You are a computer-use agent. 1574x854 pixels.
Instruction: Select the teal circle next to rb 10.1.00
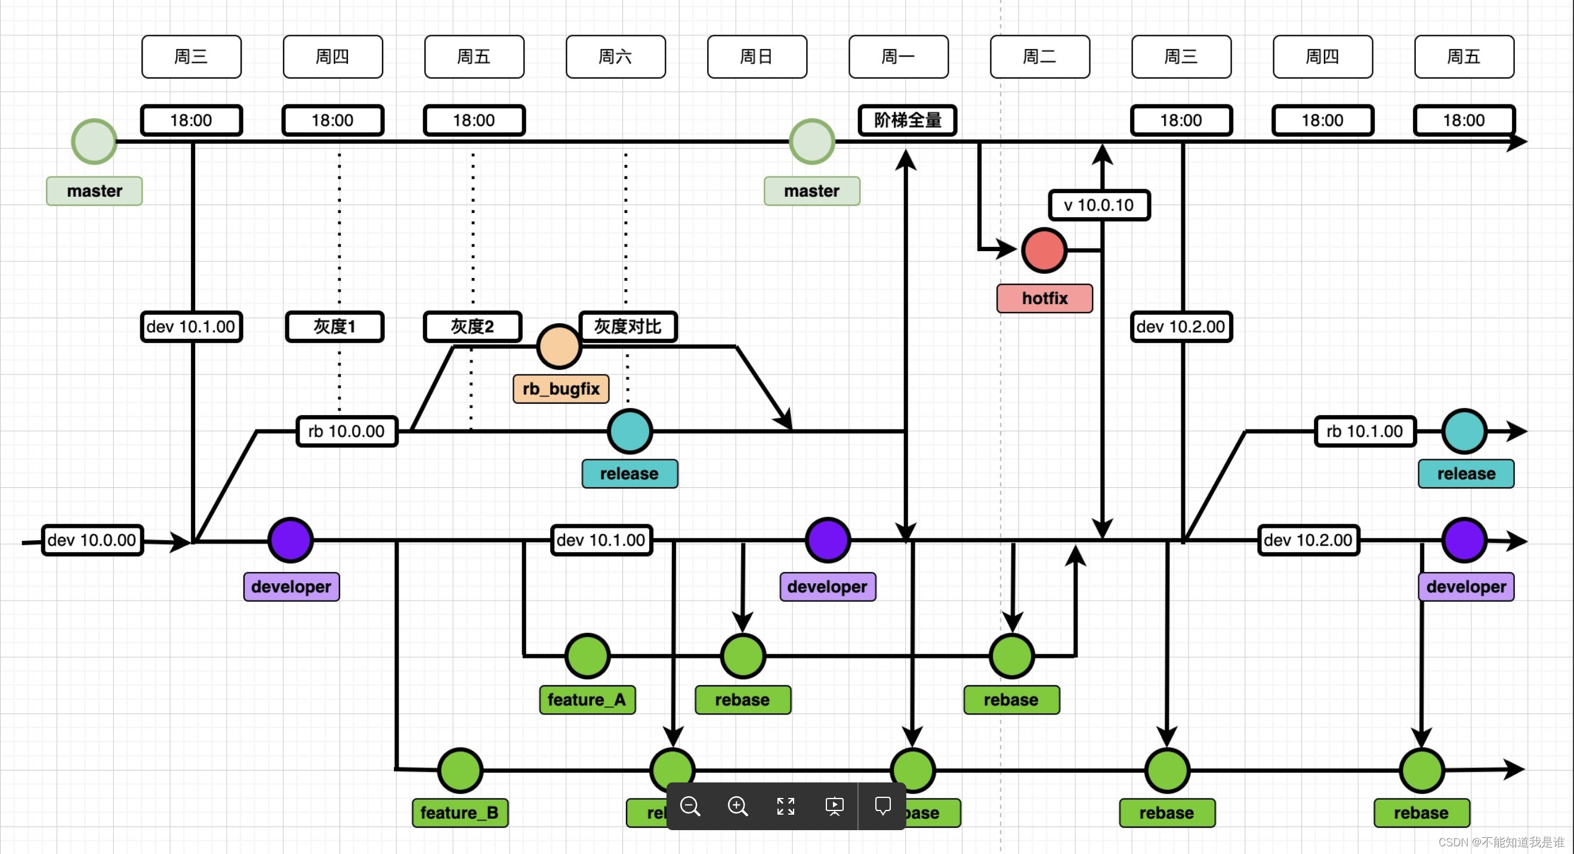[x=1464, y=431]
